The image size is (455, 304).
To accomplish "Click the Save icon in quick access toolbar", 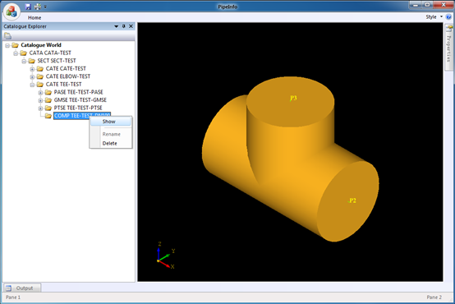I will click(x=28, y=7).
